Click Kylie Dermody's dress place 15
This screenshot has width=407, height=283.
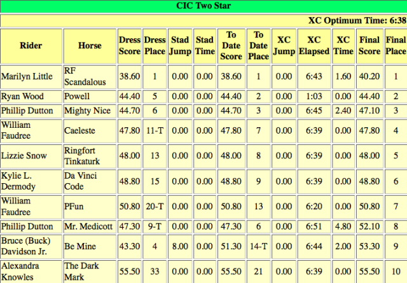pyautogui.click(x=155, y=181)
